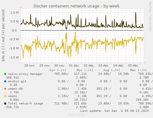Click the '-1.0 M' y-axis label
Viewport: 153px width, 118px height.
[x=14, y=48]
